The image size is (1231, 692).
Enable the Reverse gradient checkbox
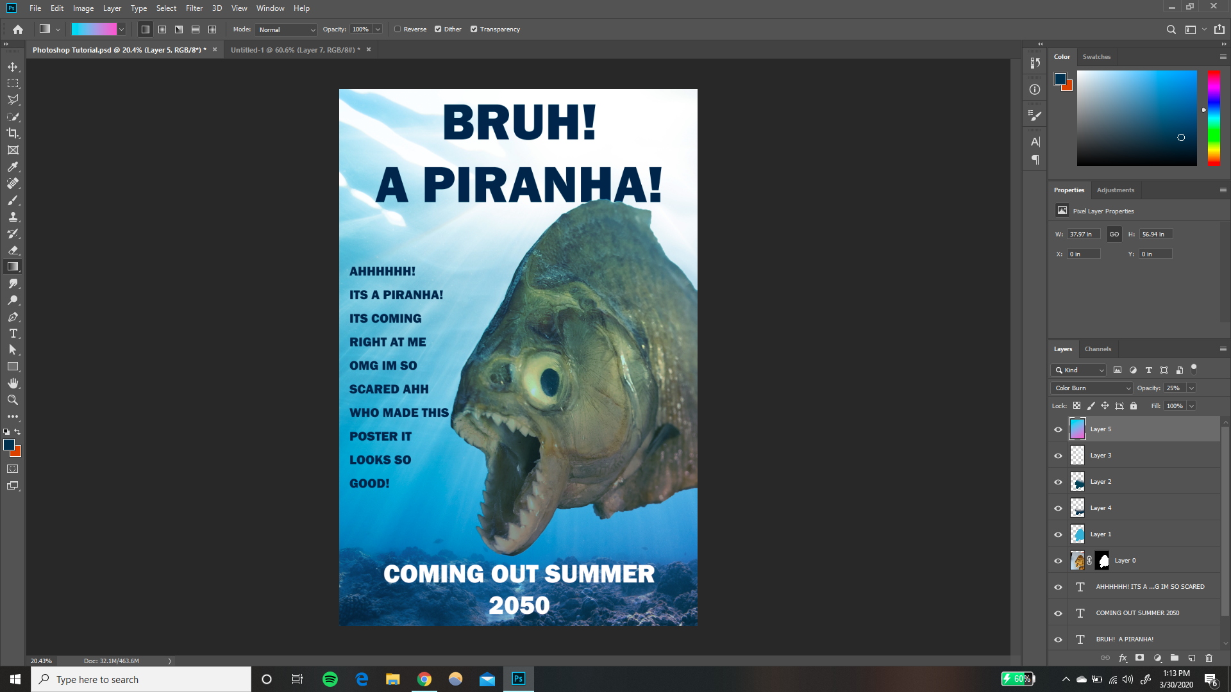click(x=399, y=29)
